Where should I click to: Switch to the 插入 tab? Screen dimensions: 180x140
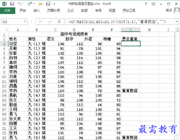coord(36,11)
